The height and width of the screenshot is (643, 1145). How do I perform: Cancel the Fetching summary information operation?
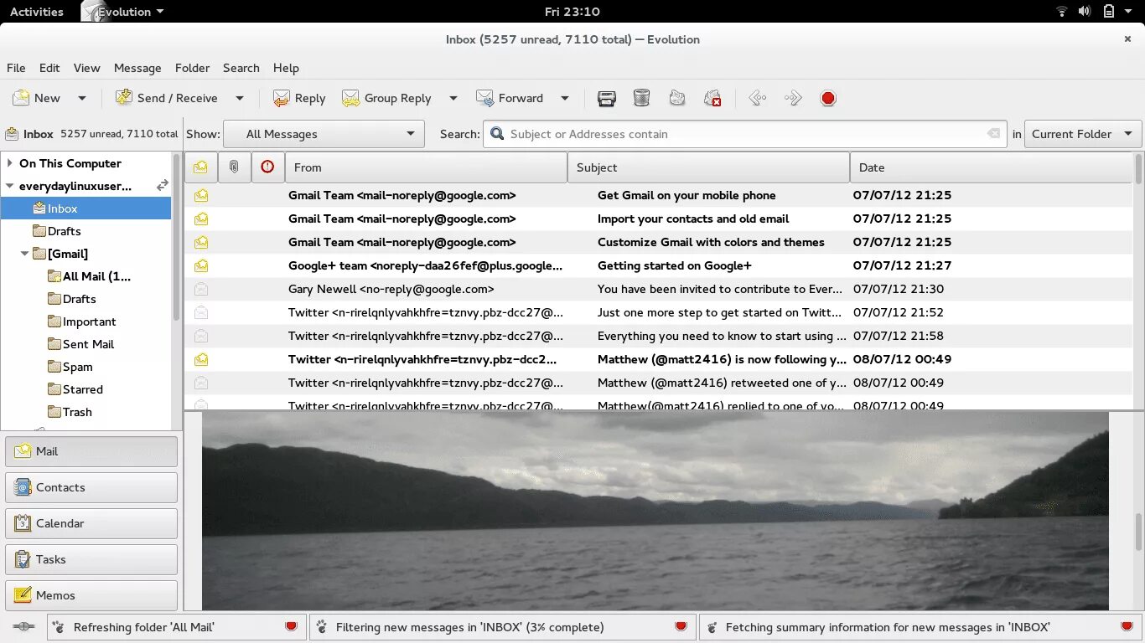tap(1127, 626)
